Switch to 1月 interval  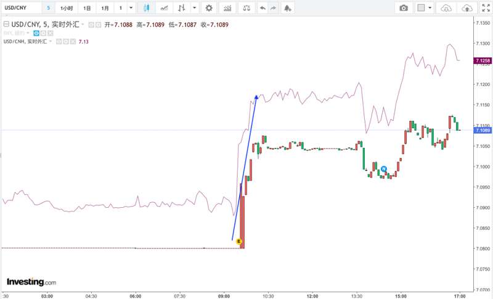[105, 8]
